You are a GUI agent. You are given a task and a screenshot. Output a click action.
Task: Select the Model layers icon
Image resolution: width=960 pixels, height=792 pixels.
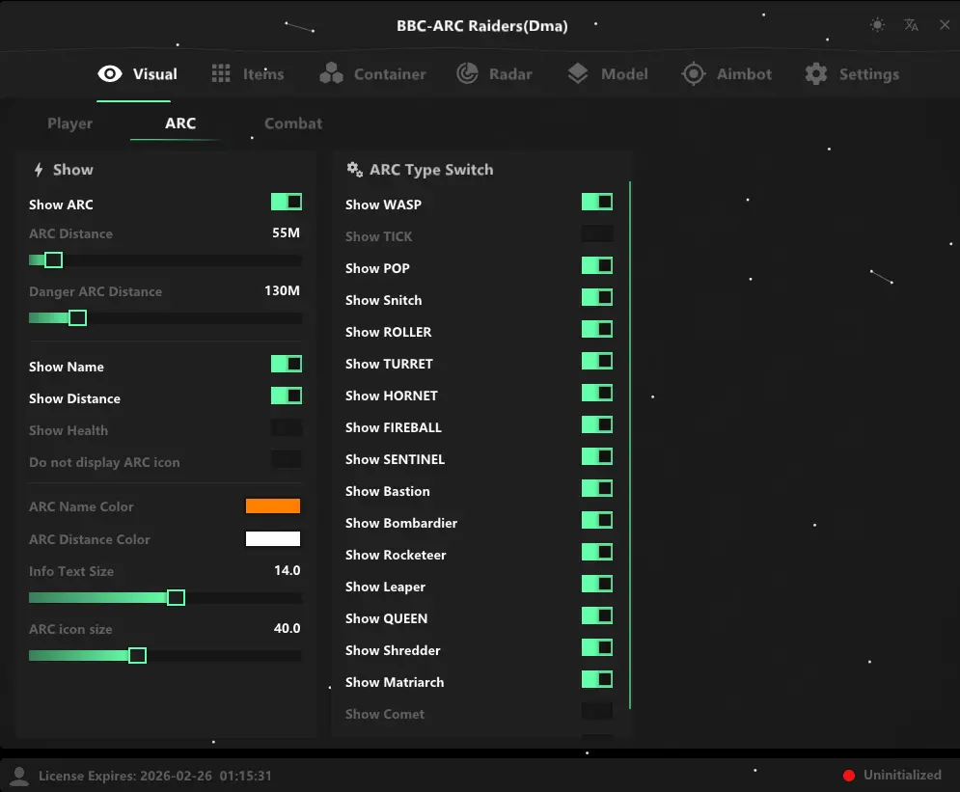click(577, 73)
